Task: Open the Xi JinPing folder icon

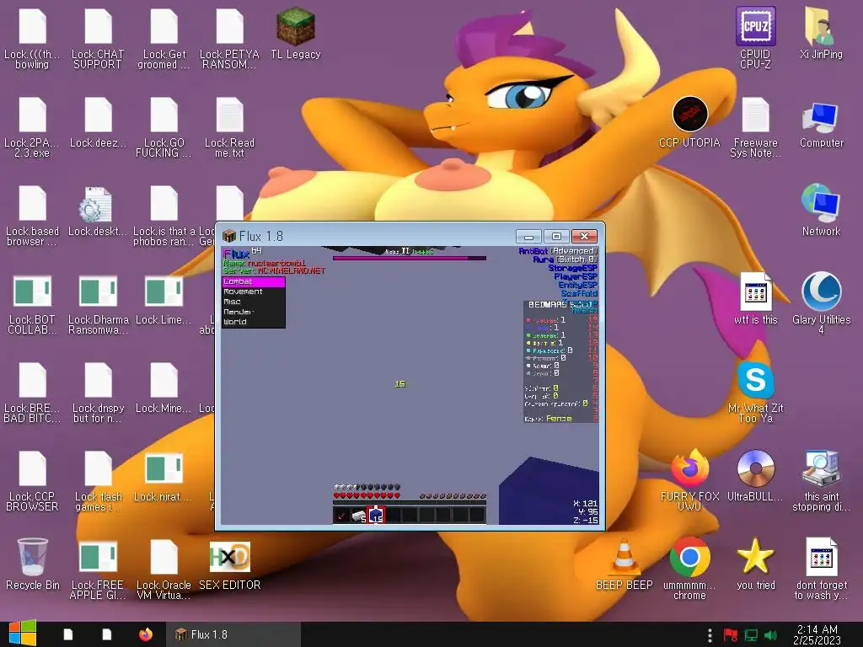Action: click(821, 33)
